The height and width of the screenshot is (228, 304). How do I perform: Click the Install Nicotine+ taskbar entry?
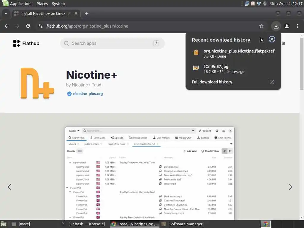[135, 224]
